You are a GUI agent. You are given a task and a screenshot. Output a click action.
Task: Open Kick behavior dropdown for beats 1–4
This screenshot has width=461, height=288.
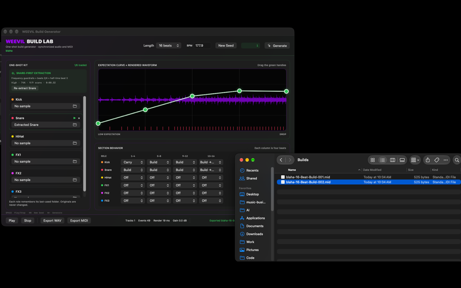133,162
